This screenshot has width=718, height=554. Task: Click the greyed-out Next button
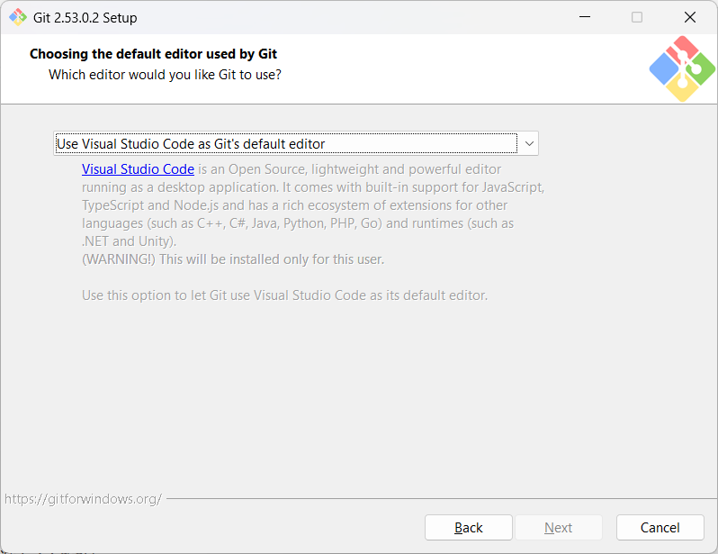tap(558, 527)
